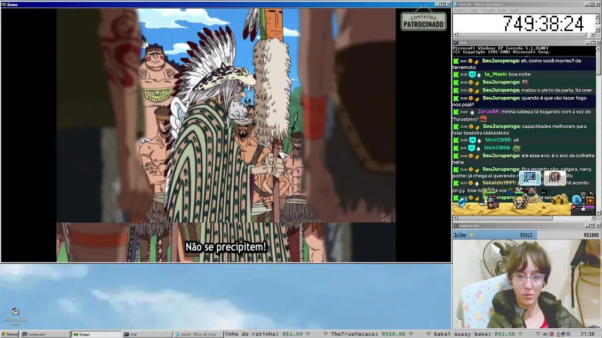Click the Notepad timer text 749:38:24
Viewport: 602px width, 338px height.
point(543,23)
